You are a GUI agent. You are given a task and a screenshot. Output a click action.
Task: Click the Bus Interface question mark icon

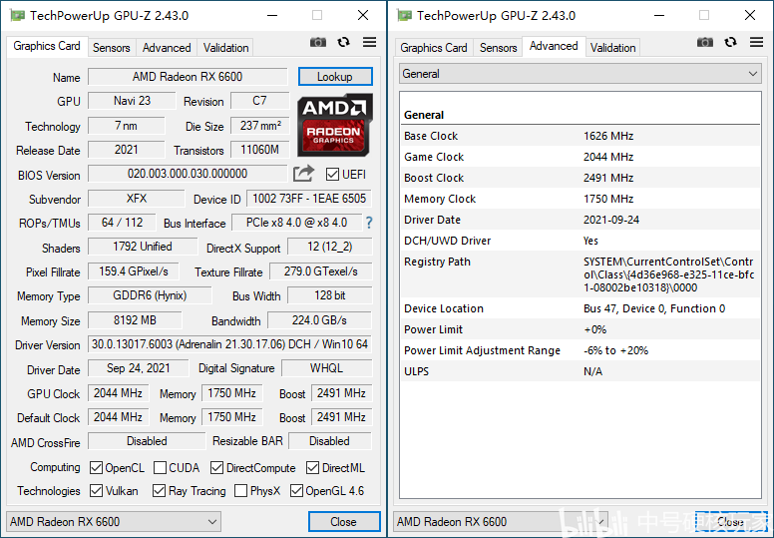(x=369, y=223)
